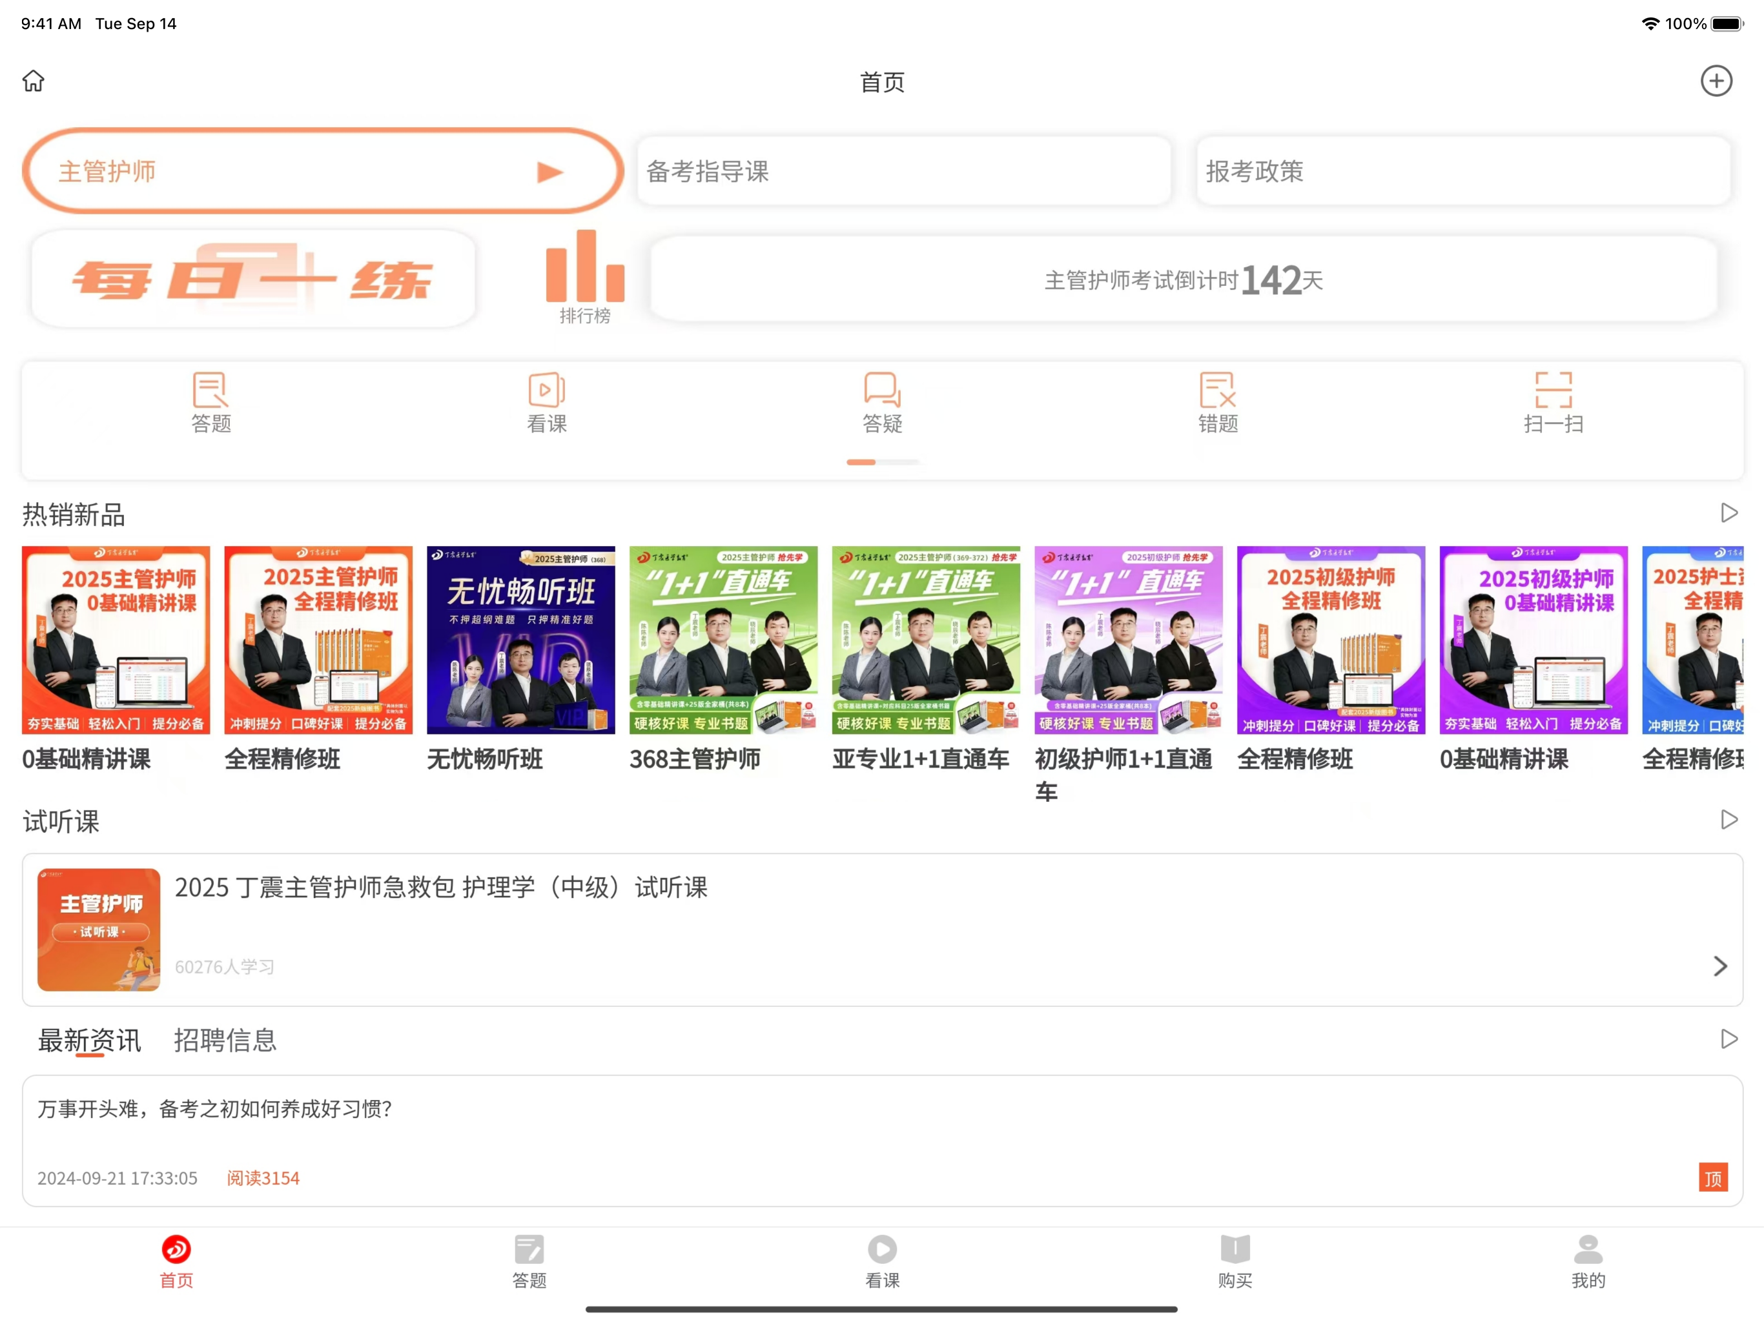Tap the 首页 page title
Viewport: 1764px width, 1322px height.
pos(882,81)
